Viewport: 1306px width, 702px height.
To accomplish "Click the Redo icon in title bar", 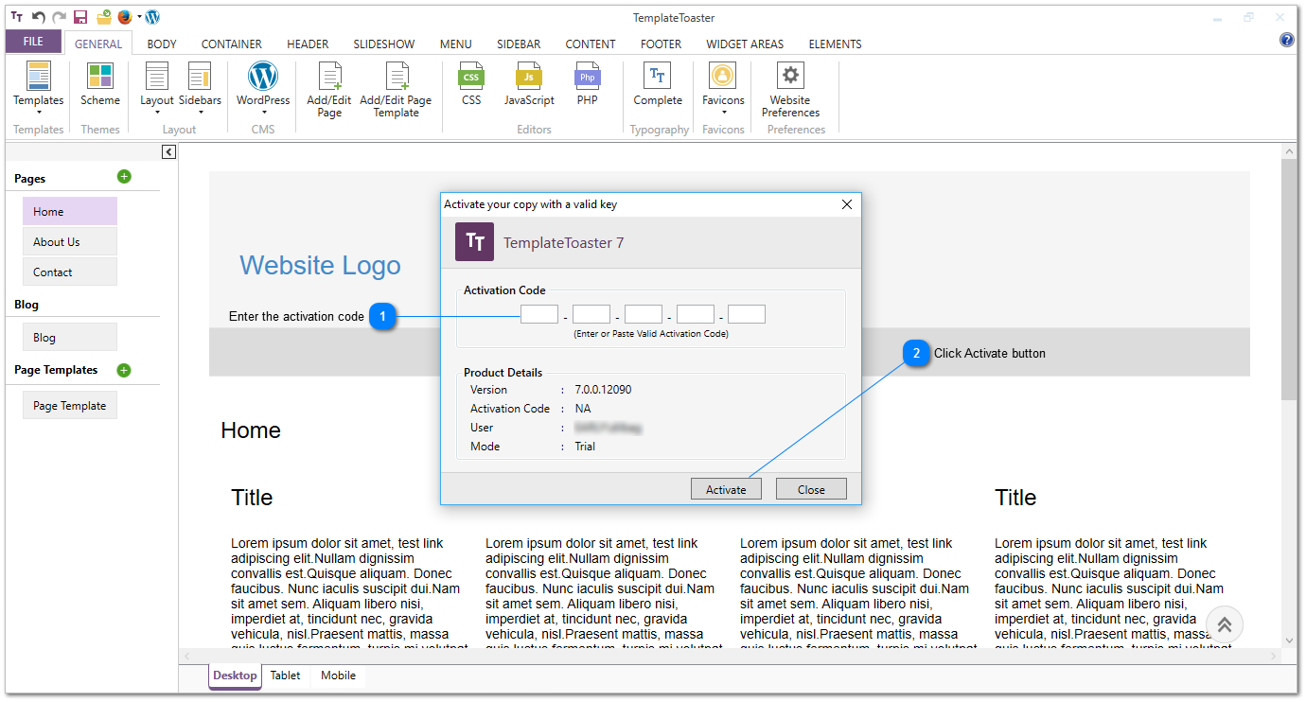I will click(x=60, y=17).
